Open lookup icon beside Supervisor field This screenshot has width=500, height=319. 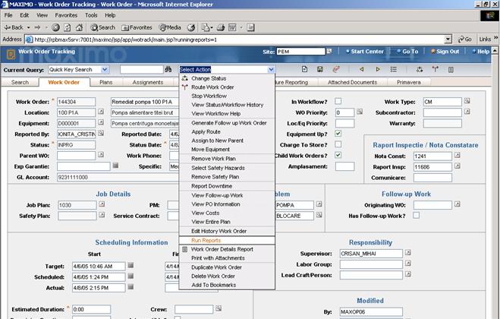click(408, 253)
